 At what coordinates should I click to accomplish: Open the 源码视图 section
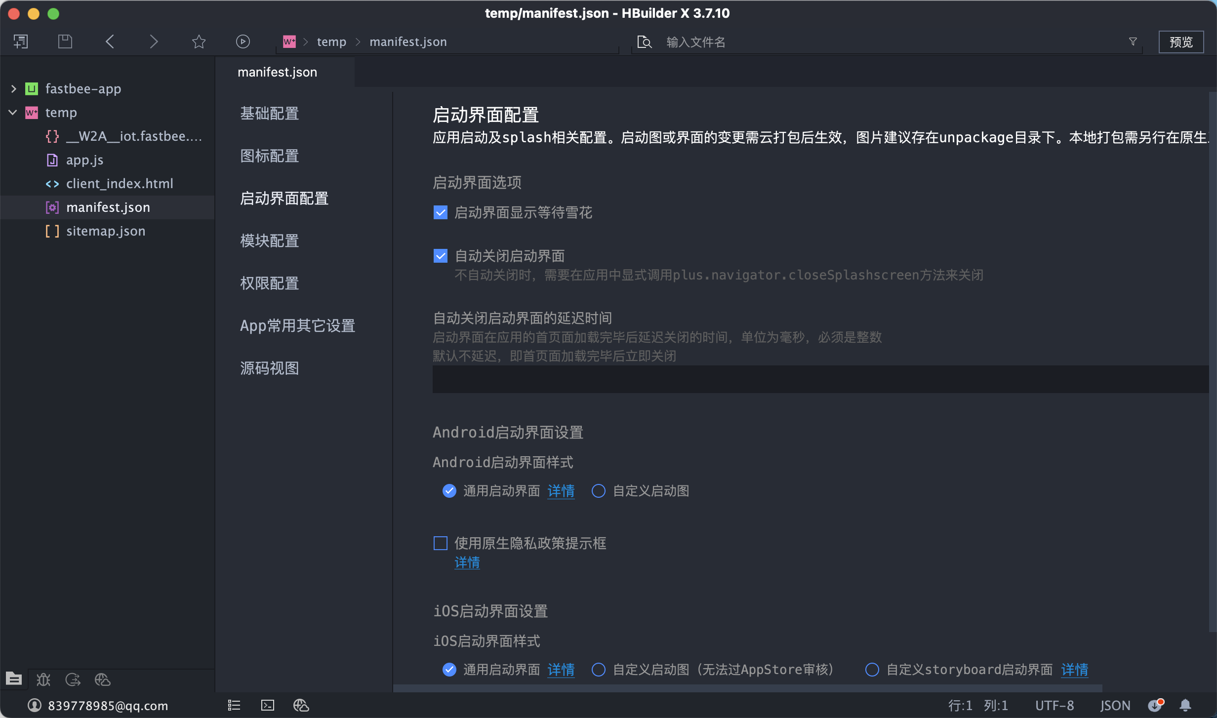click(270, 368)
